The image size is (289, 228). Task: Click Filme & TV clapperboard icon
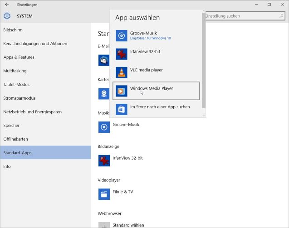click(x=104, y=194)
